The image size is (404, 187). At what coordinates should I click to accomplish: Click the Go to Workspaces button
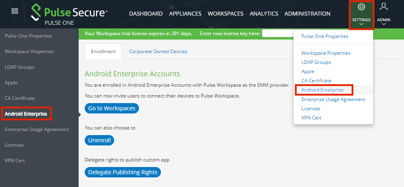click(x=112, y=108)
